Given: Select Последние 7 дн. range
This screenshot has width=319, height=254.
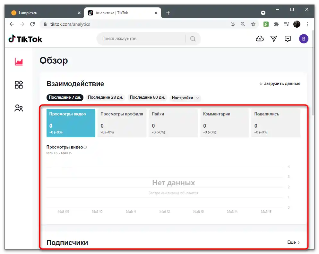Looking at the screenshot, I should (65, 97).
